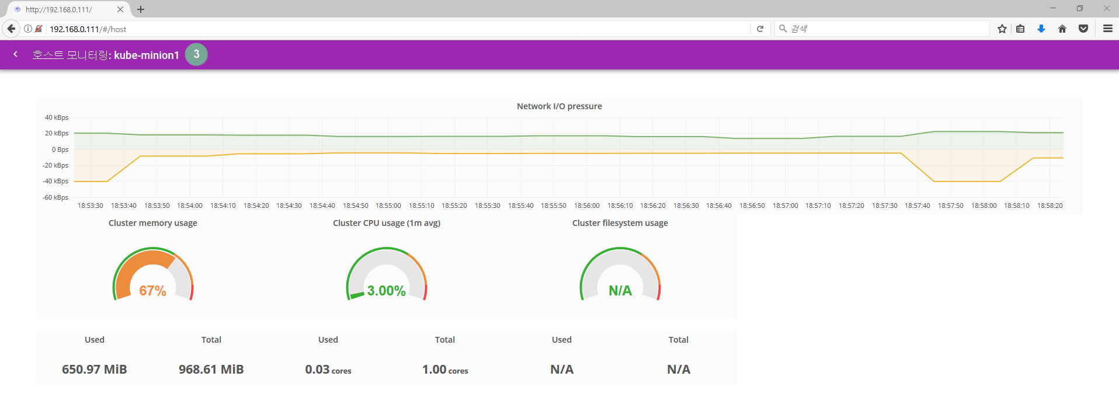Click the 18:54:30 time axis label
This screenshot has width=1119, height=397.
[x=289, y=206]
